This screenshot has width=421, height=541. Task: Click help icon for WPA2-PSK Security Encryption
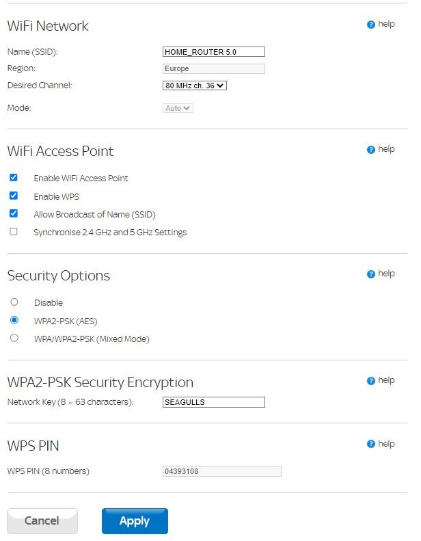tap(371, 381)
